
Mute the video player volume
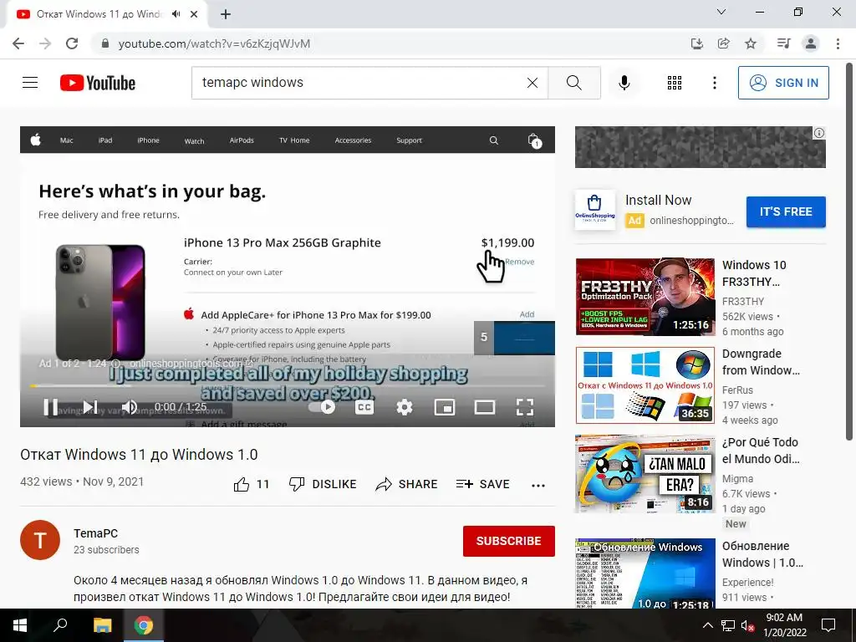[130, 407]
